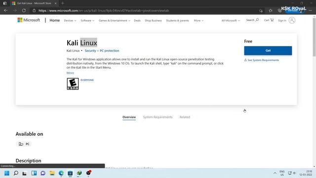Click the blue Get button
The width and height of the screenshot is (316, 178).
pos(268,50)
